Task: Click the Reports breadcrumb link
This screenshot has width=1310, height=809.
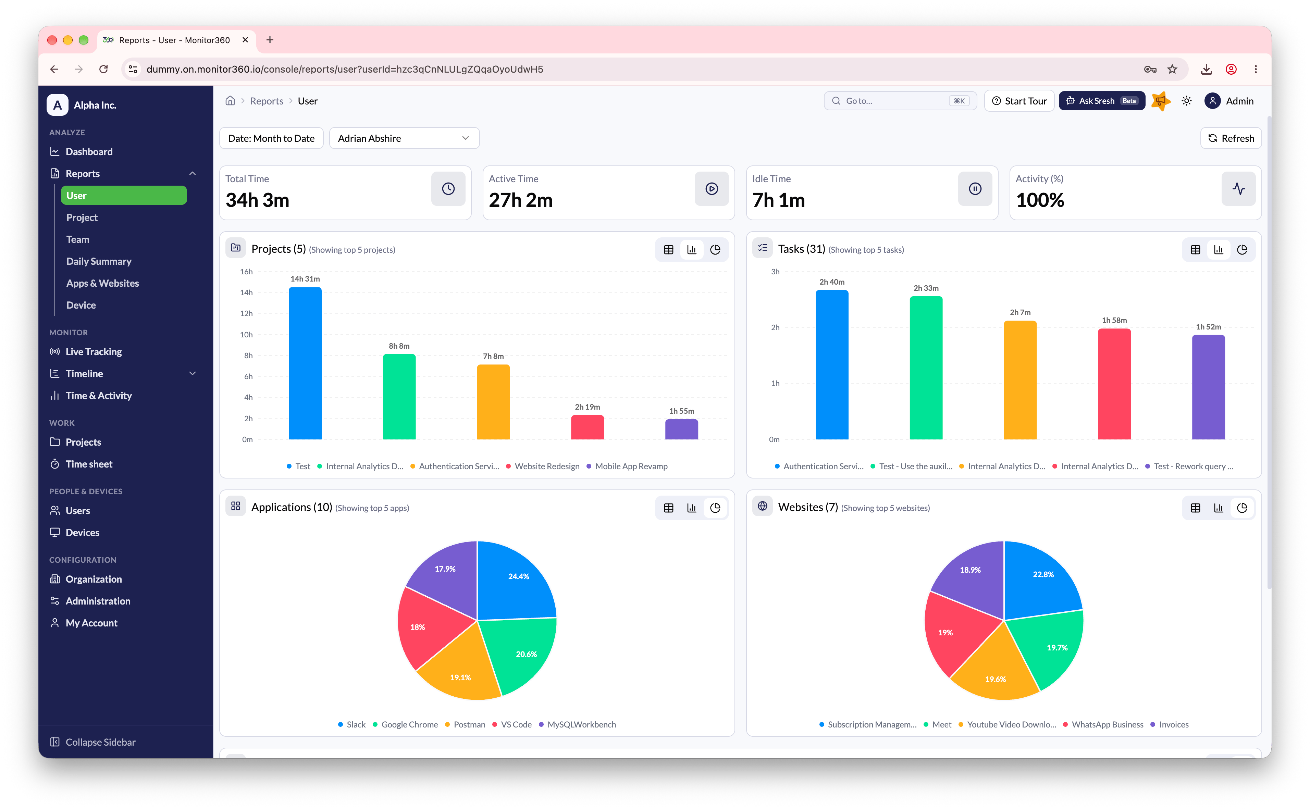Action: click(x=267, y=101)
